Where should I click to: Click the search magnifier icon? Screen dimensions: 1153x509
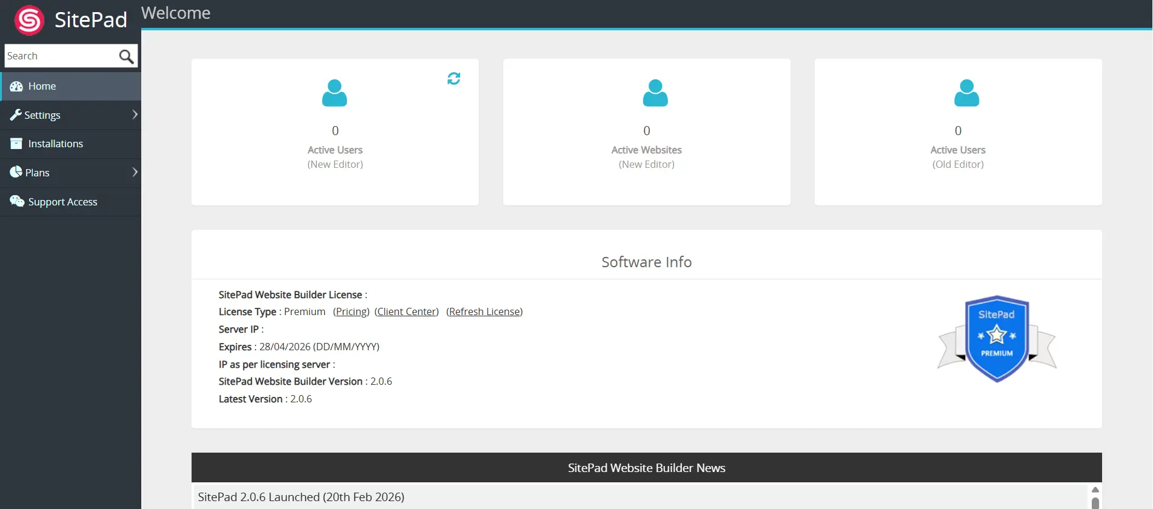(x=126, y=56)
